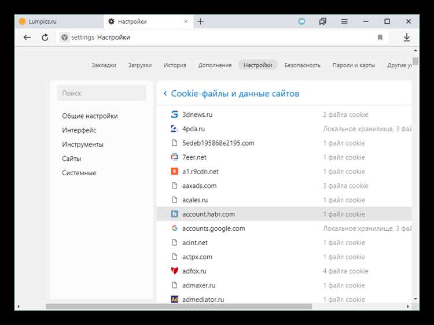The width and height of the screenshot is (434, 325).
Task: Close the Настройки tab
Action: (186, 21)
